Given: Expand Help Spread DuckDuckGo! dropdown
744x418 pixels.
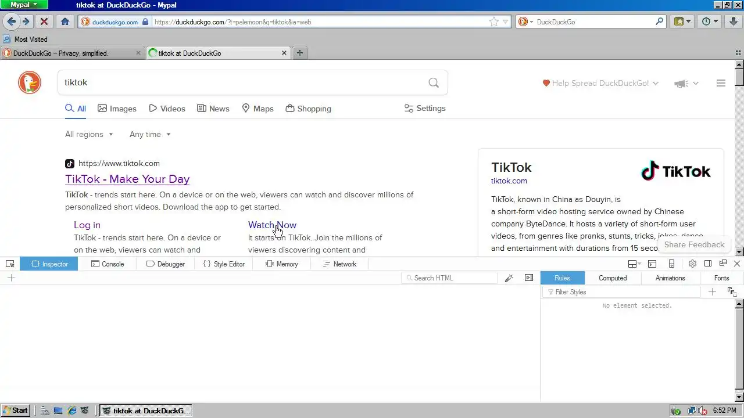Looking at the screenshot, I should (x=600, y=83).
